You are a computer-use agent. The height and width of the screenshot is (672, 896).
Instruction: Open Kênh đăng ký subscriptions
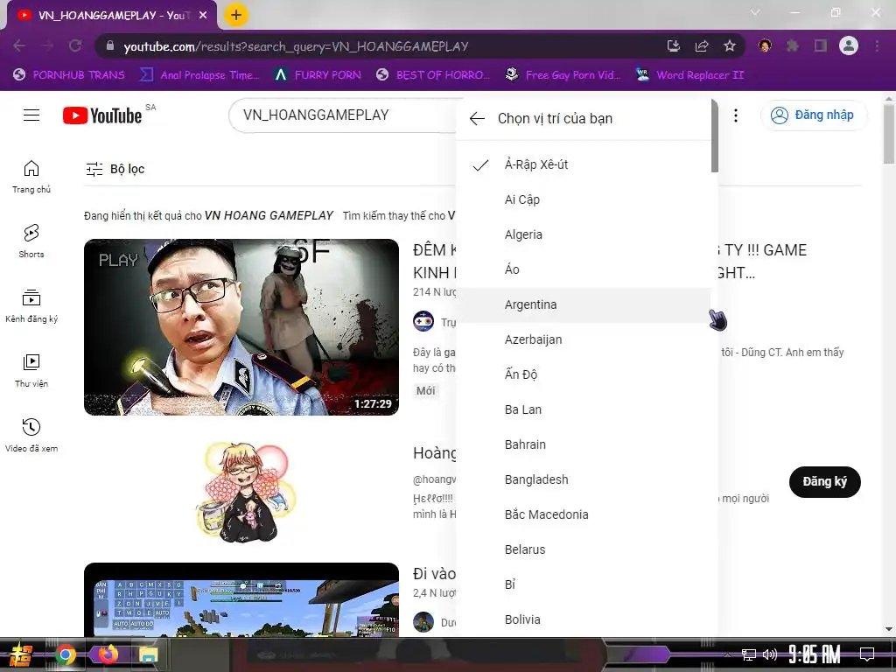(x=31, y=306)
